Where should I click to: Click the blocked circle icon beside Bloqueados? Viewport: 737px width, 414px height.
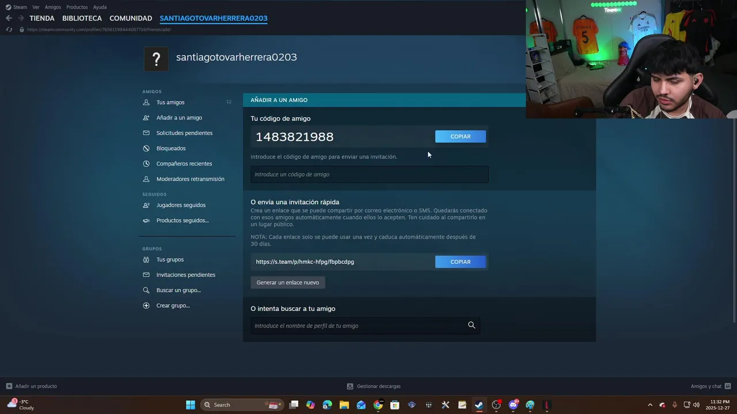pyautogui.click(x=146, y=148)
